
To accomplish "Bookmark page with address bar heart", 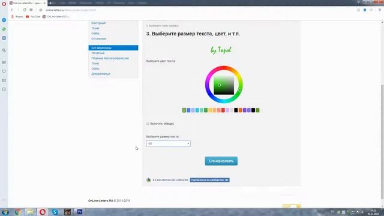I will 371,10.
